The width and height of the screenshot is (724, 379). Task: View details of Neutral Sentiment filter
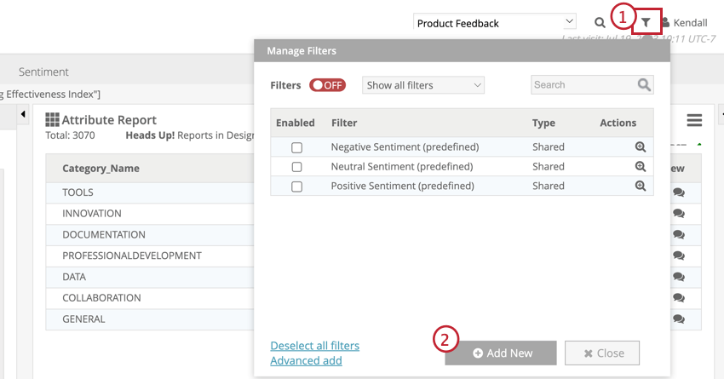pos(641,166)
